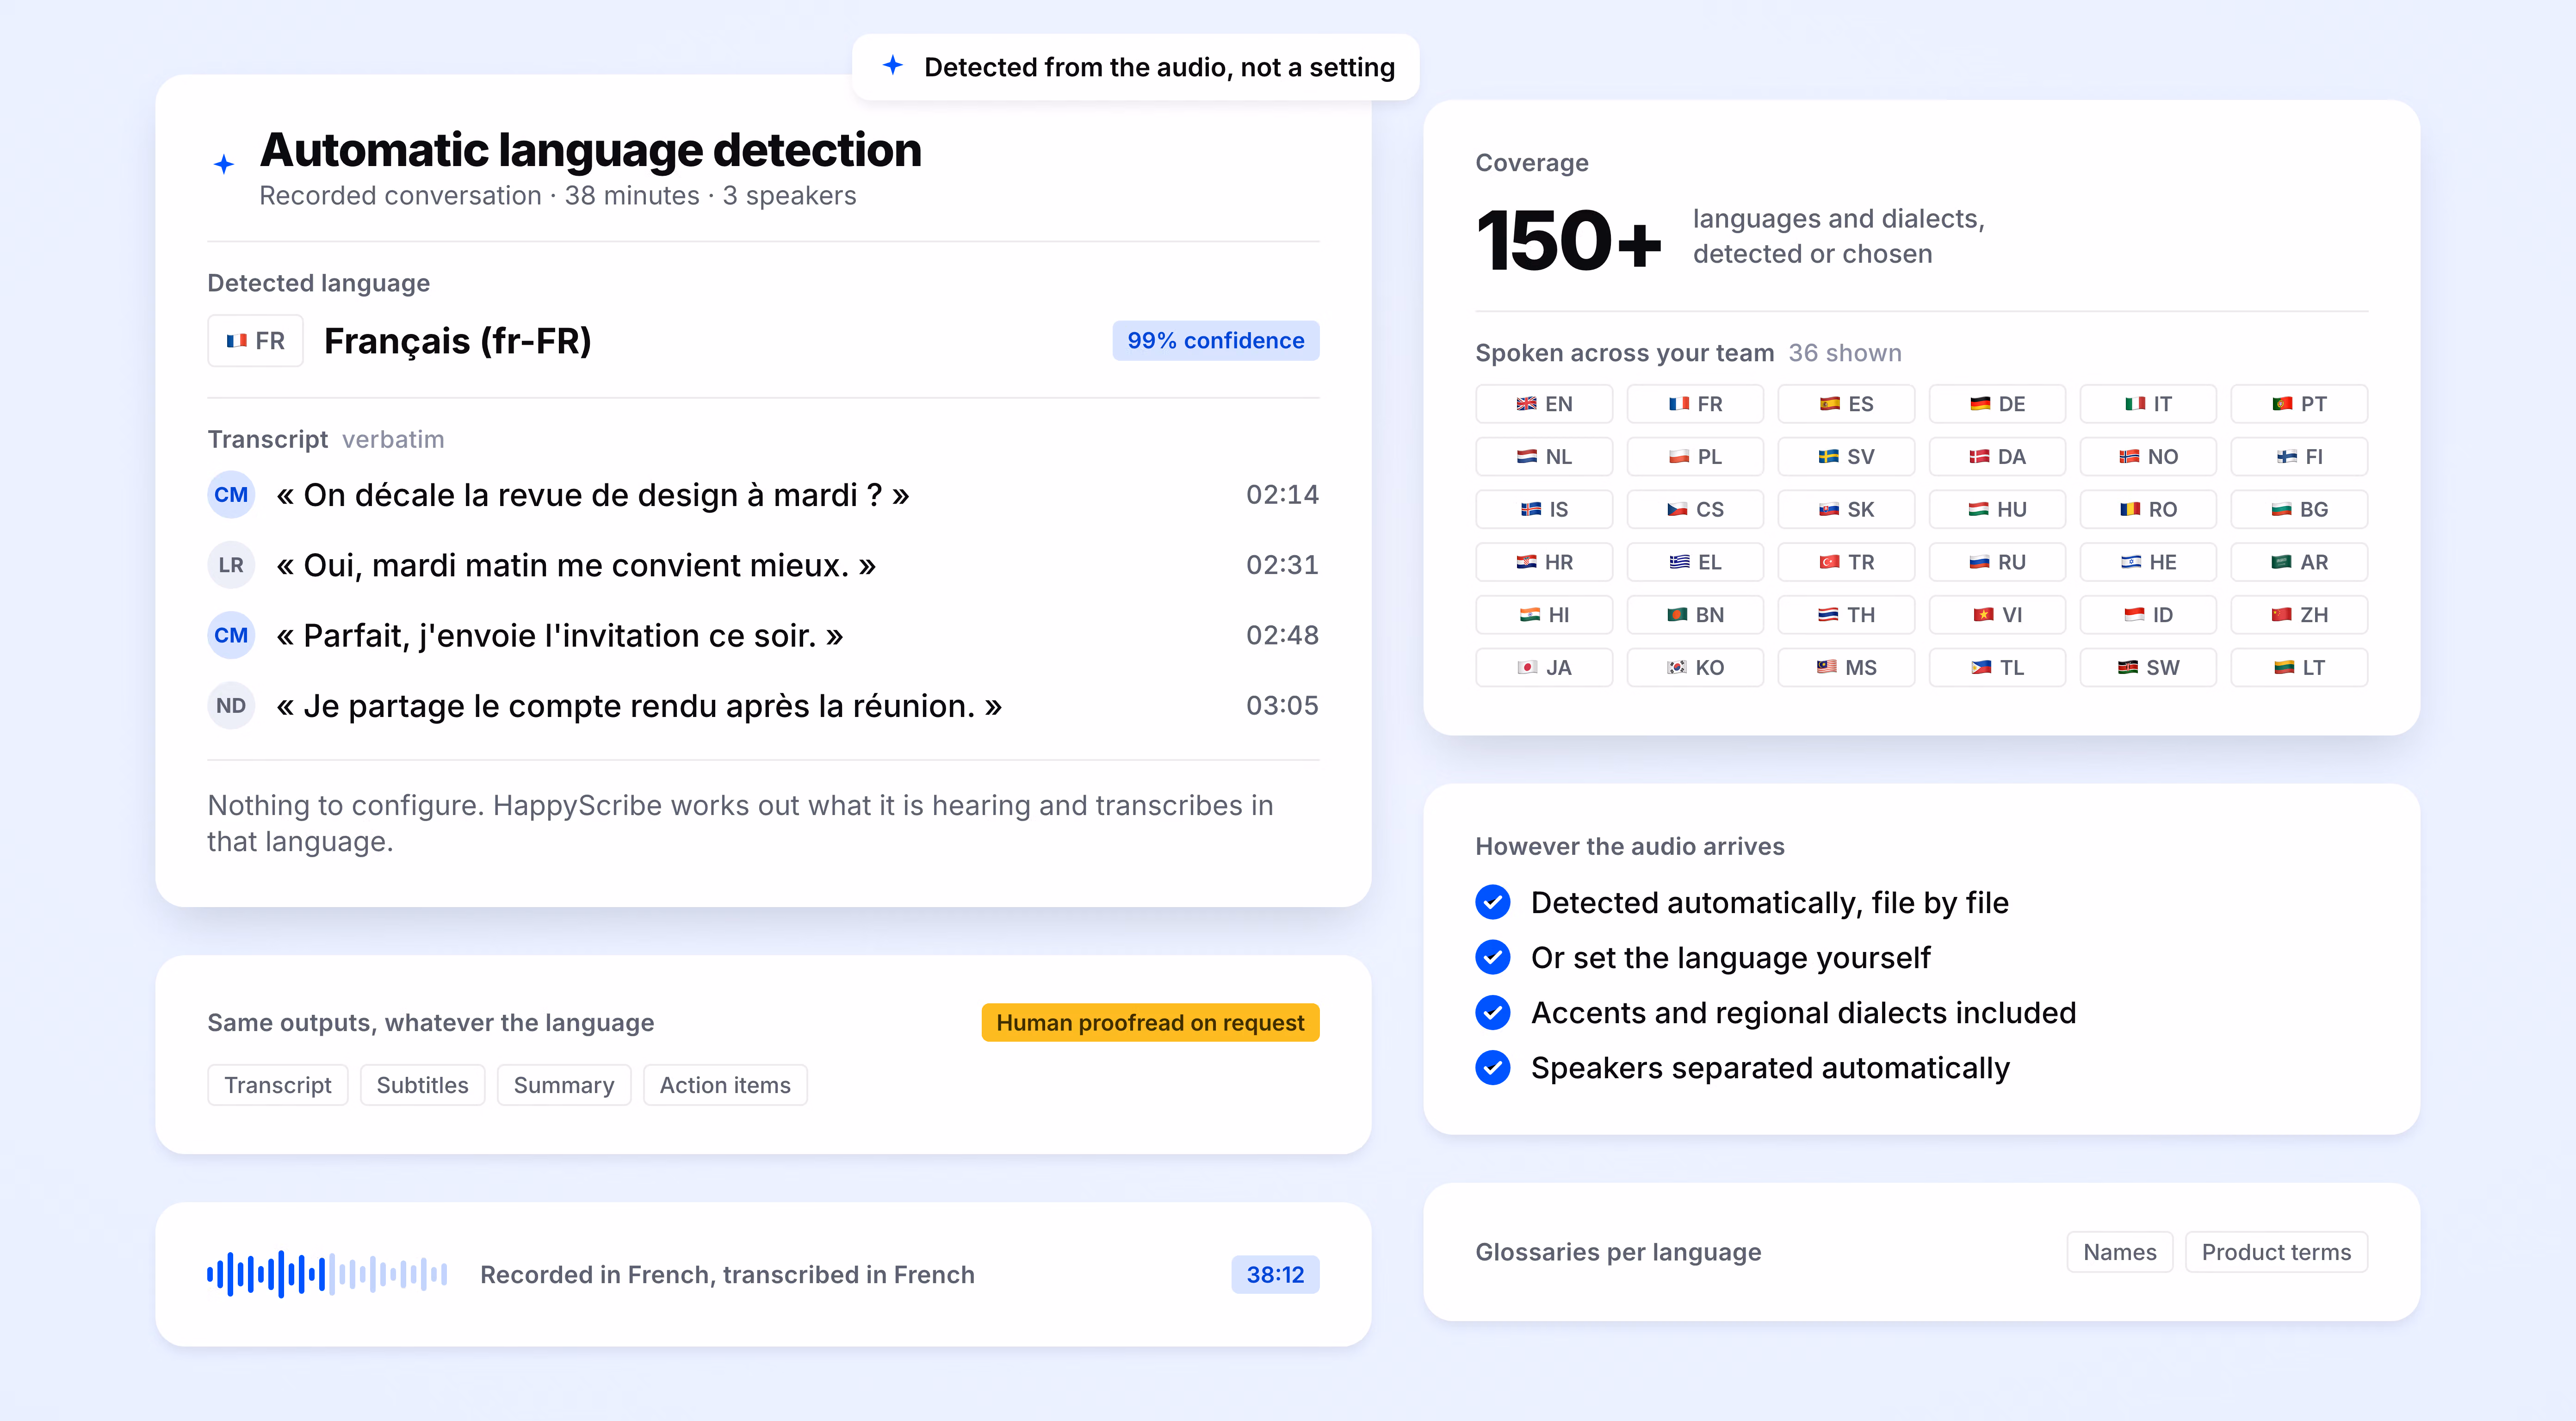Choose the LT language chip
The image size is (2576, 1421).
point(2299,668)
